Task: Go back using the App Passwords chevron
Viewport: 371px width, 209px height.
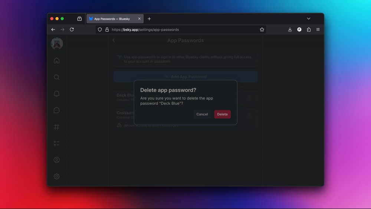Action: click(114, 40)
